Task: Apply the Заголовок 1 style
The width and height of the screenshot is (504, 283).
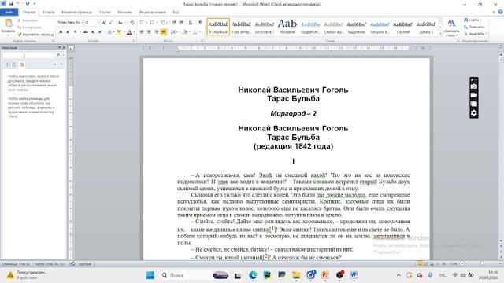Action: tap(265, 27)
